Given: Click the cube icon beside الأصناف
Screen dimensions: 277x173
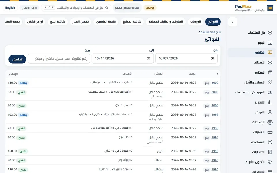Looking at the screenshot, I should click(270, 63).
